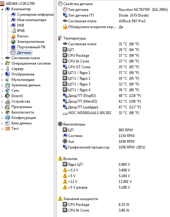Screen dimensions: 170x217
Task: Expand the Мультимедиа tree node
Action: tap(2, 80)
